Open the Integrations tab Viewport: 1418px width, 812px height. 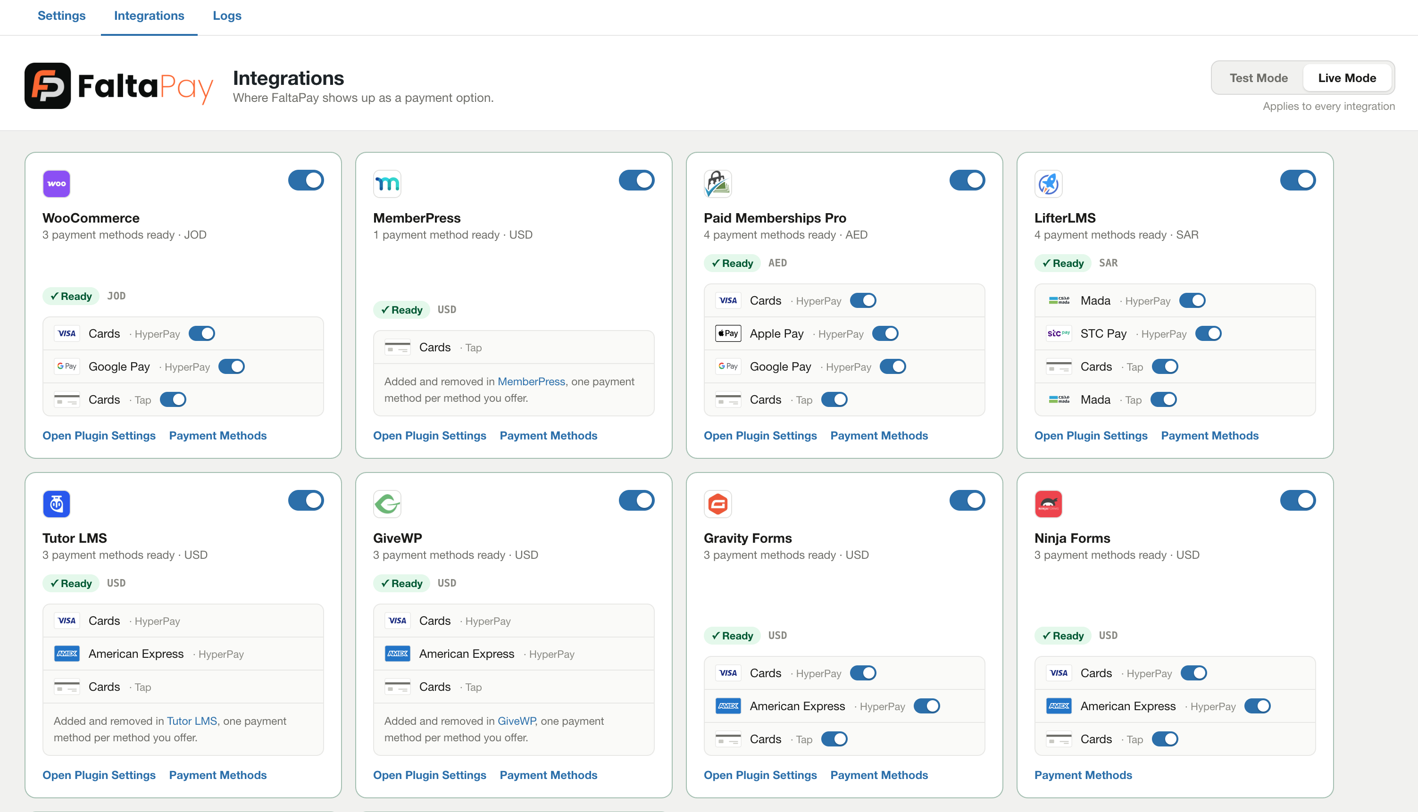pyautogui.click(x=149, y=16)
